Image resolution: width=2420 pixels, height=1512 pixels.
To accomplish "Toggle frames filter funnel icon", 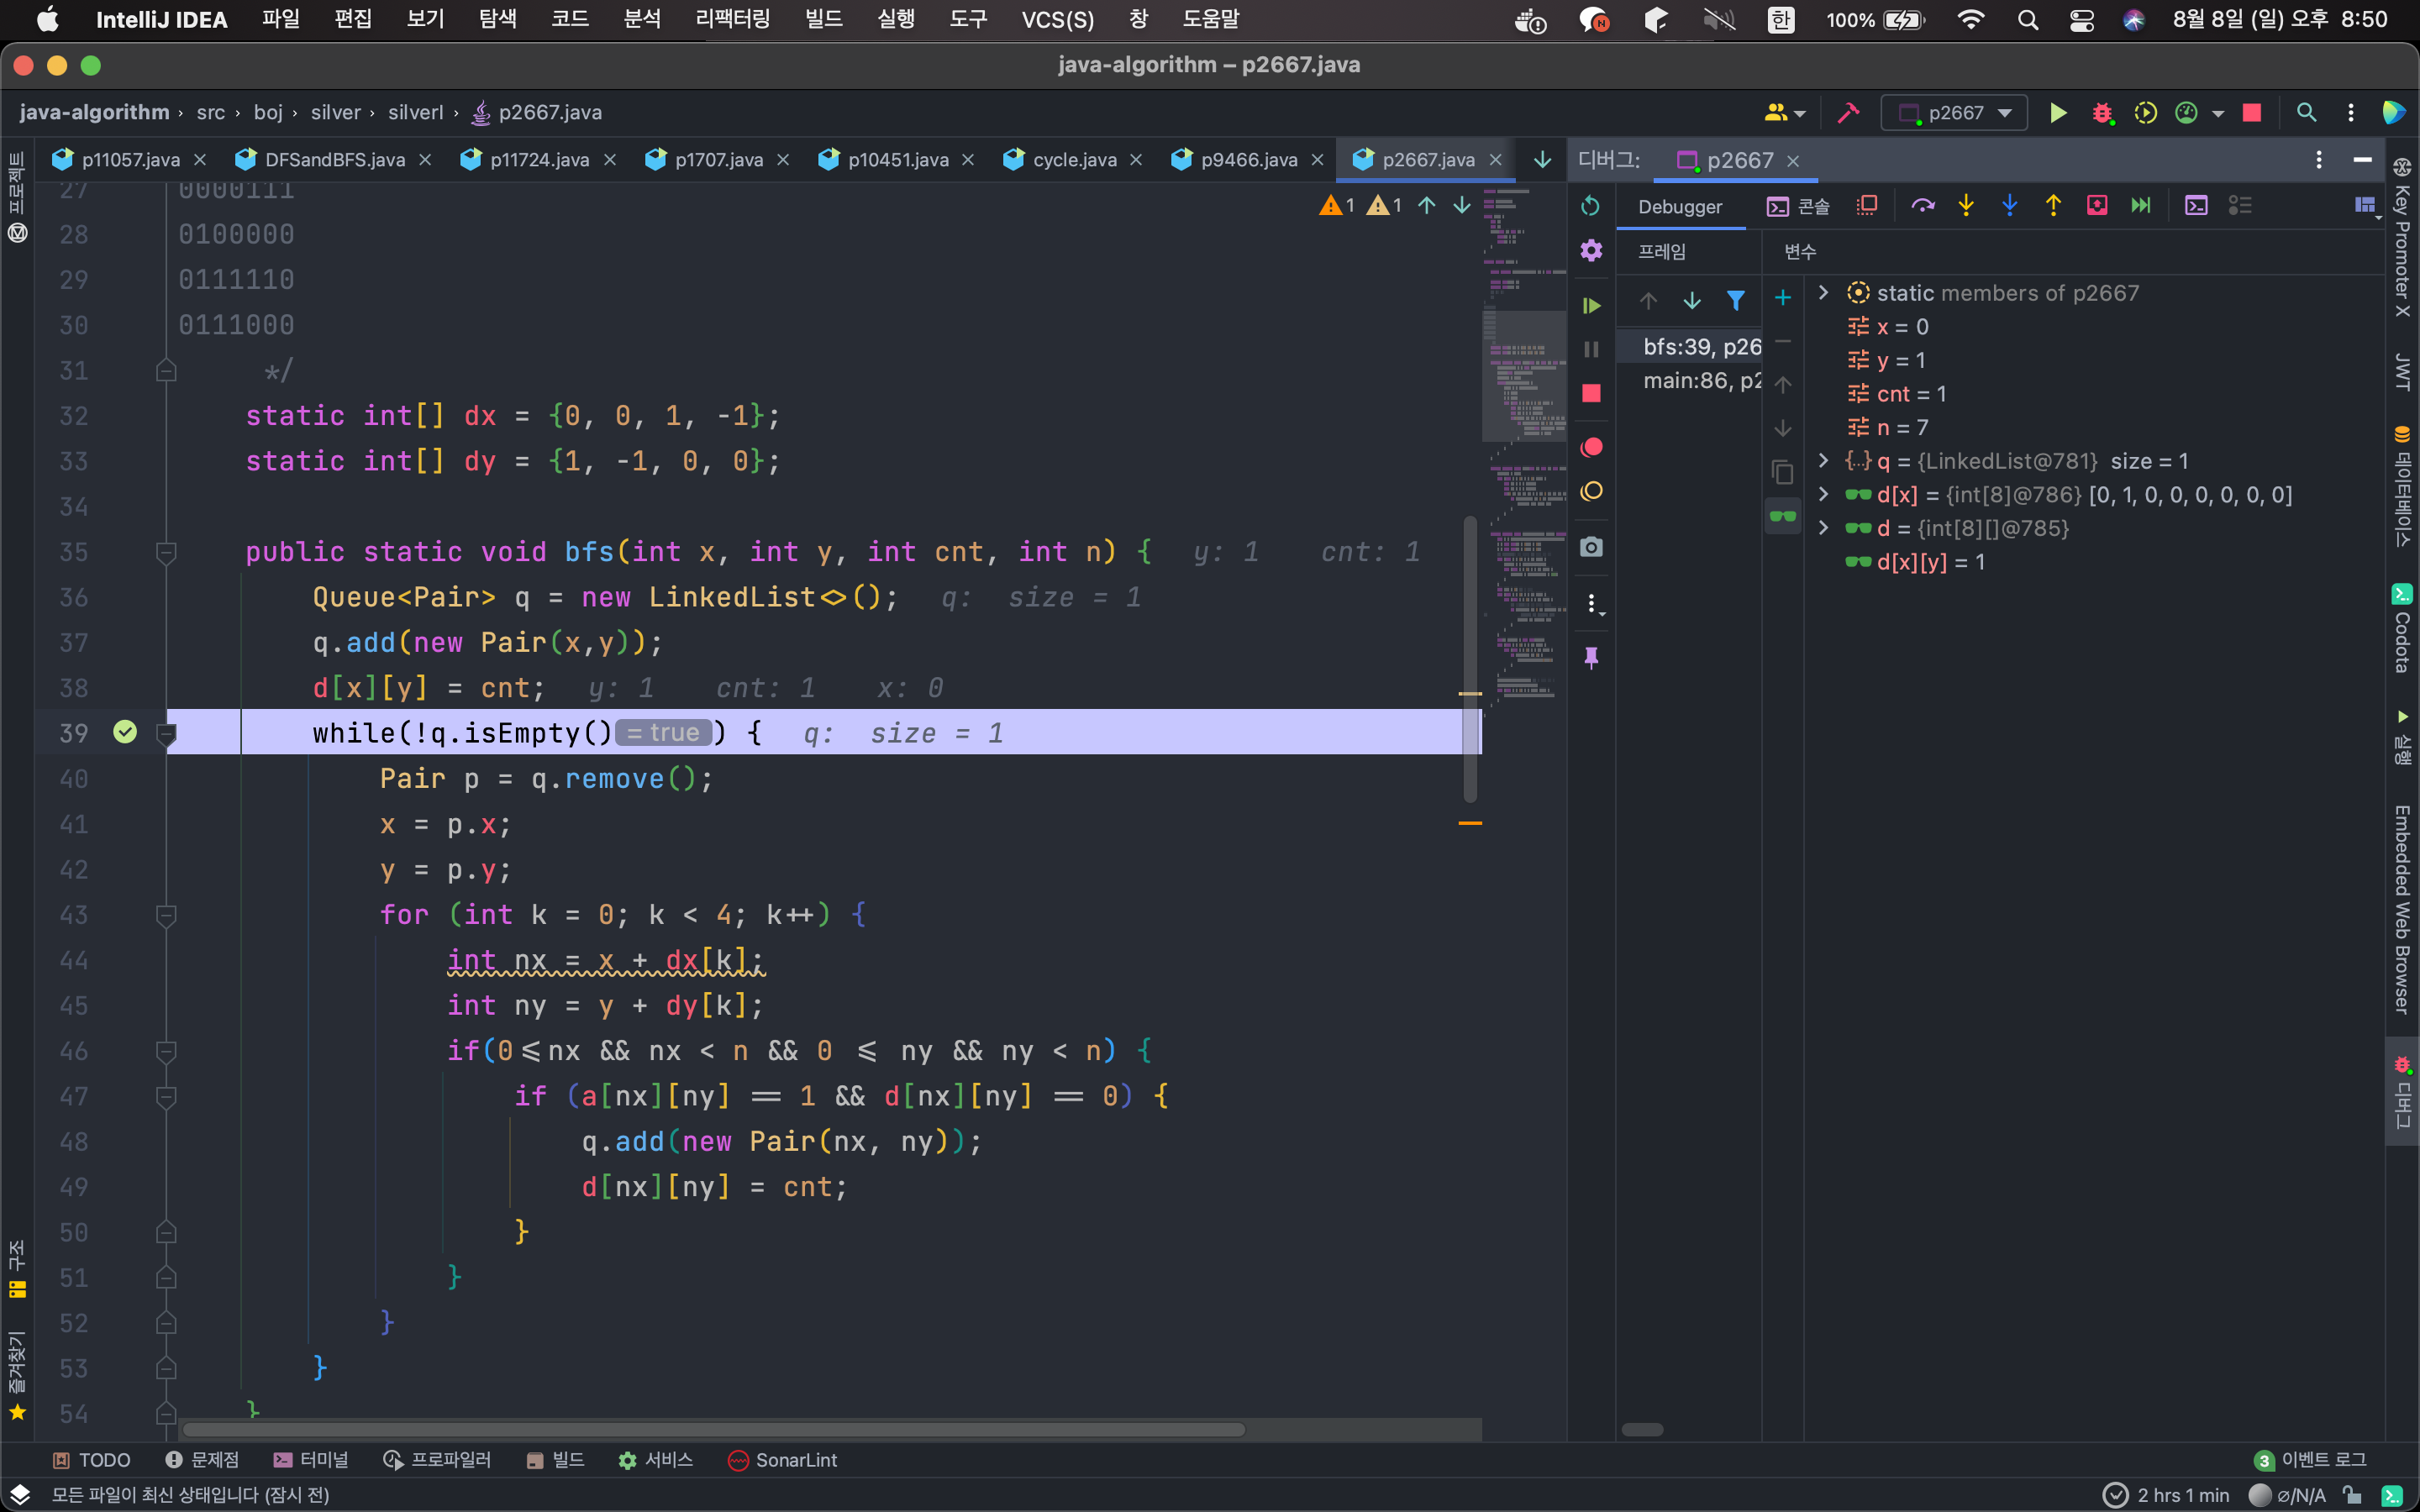I will pyautogui.click(x=1736, y=300).
